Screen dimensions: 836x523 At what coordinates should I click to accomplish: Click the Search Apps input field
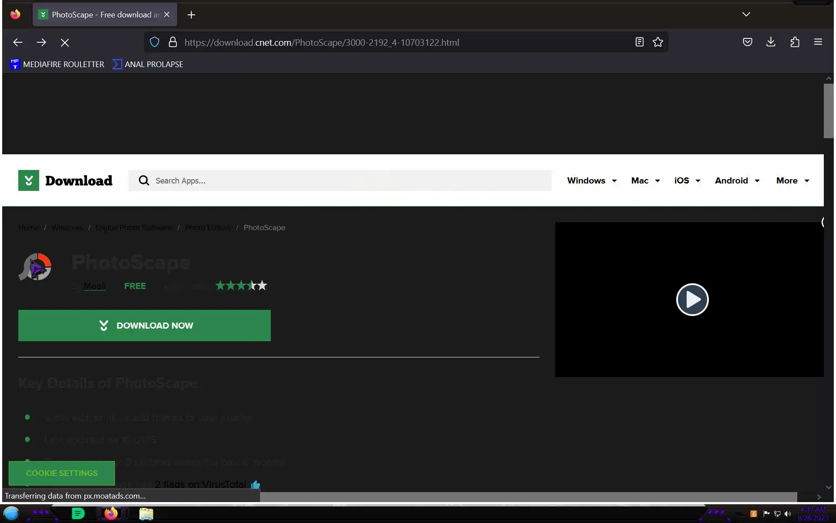tap(340, 180)
